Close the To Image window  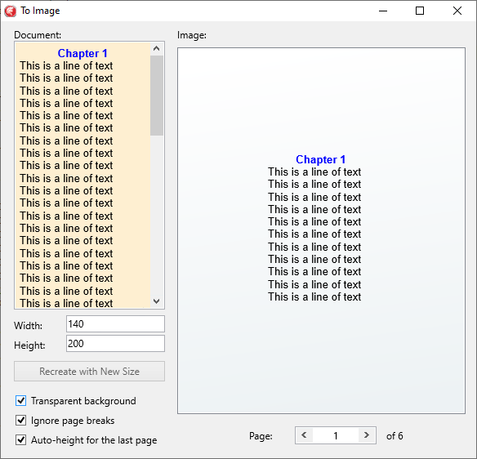pos(457,11)
